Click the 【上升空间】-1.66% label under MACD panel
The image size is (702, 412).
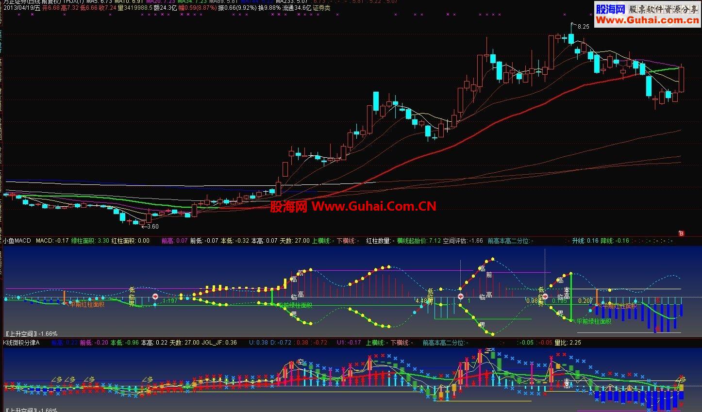(31, 334)
